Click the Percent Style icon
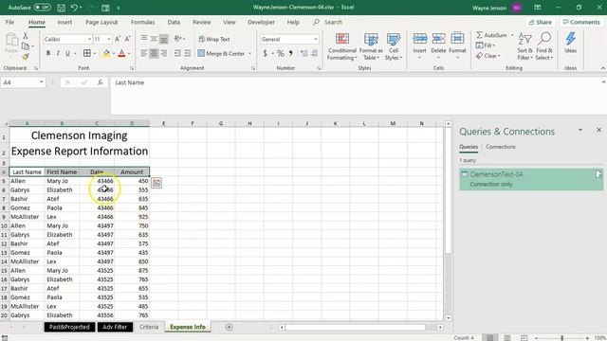The width and height of the screenshot is (607, 341). pos(281,53)
